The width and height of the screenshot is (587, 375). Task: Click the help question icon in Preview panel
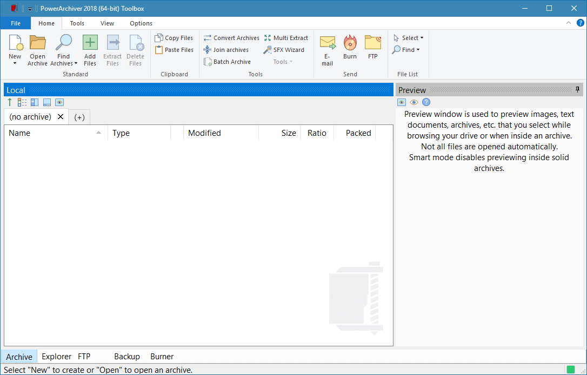coord(426,102)
